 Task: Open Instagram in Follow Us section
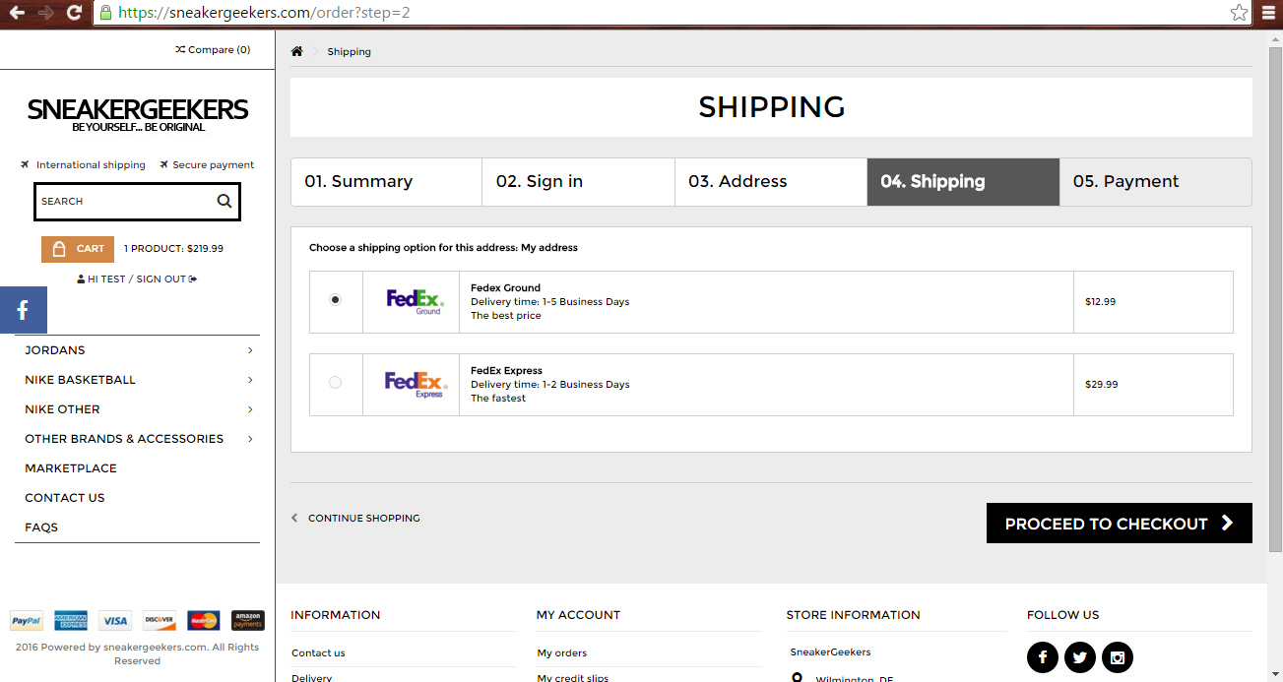(1117, 657)
